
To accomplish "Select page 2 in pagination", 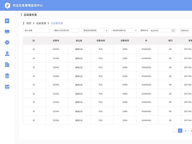I will (185, 131).
